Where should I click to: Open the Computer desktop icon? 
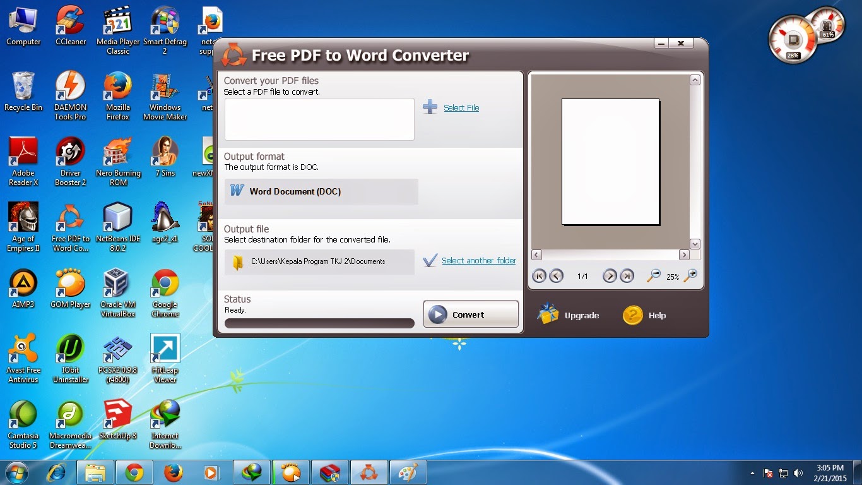point(23,27)
